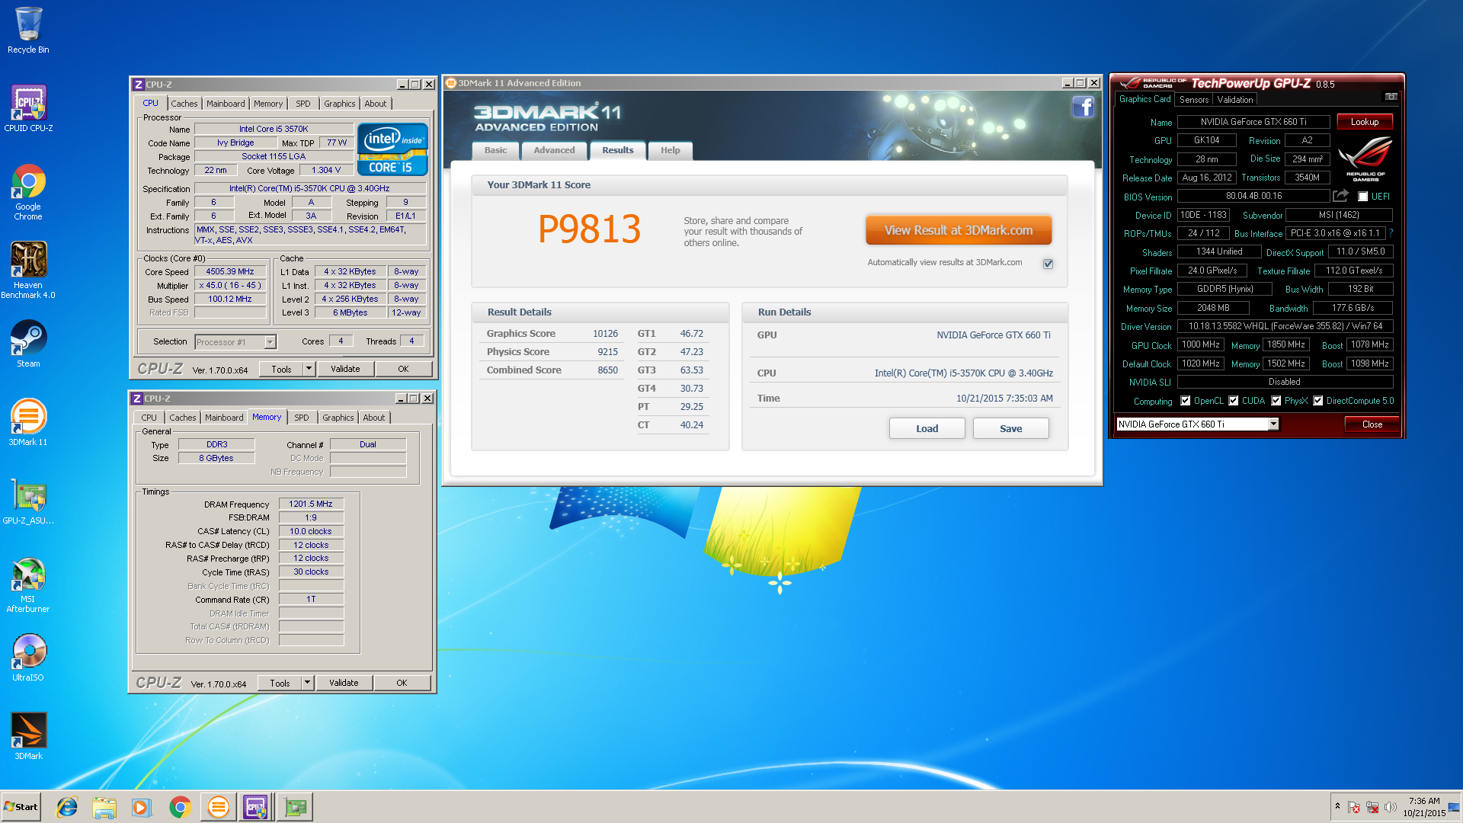1463x823 pixels.
Task: Toggle the PhysX checkbox in GPU-Z
Action: (1276, 401)
